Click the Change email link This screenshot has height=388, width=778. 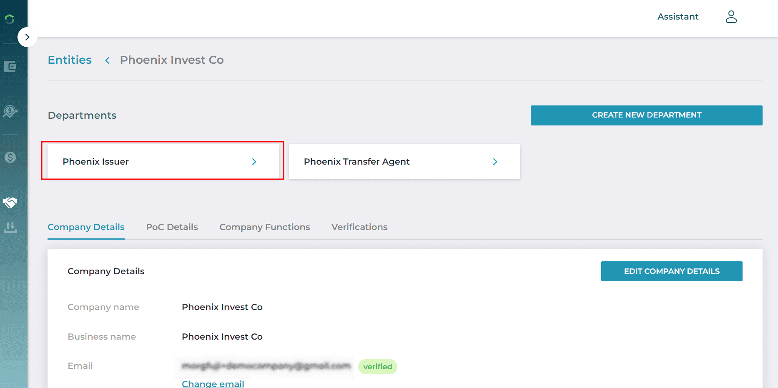(213, 383)
